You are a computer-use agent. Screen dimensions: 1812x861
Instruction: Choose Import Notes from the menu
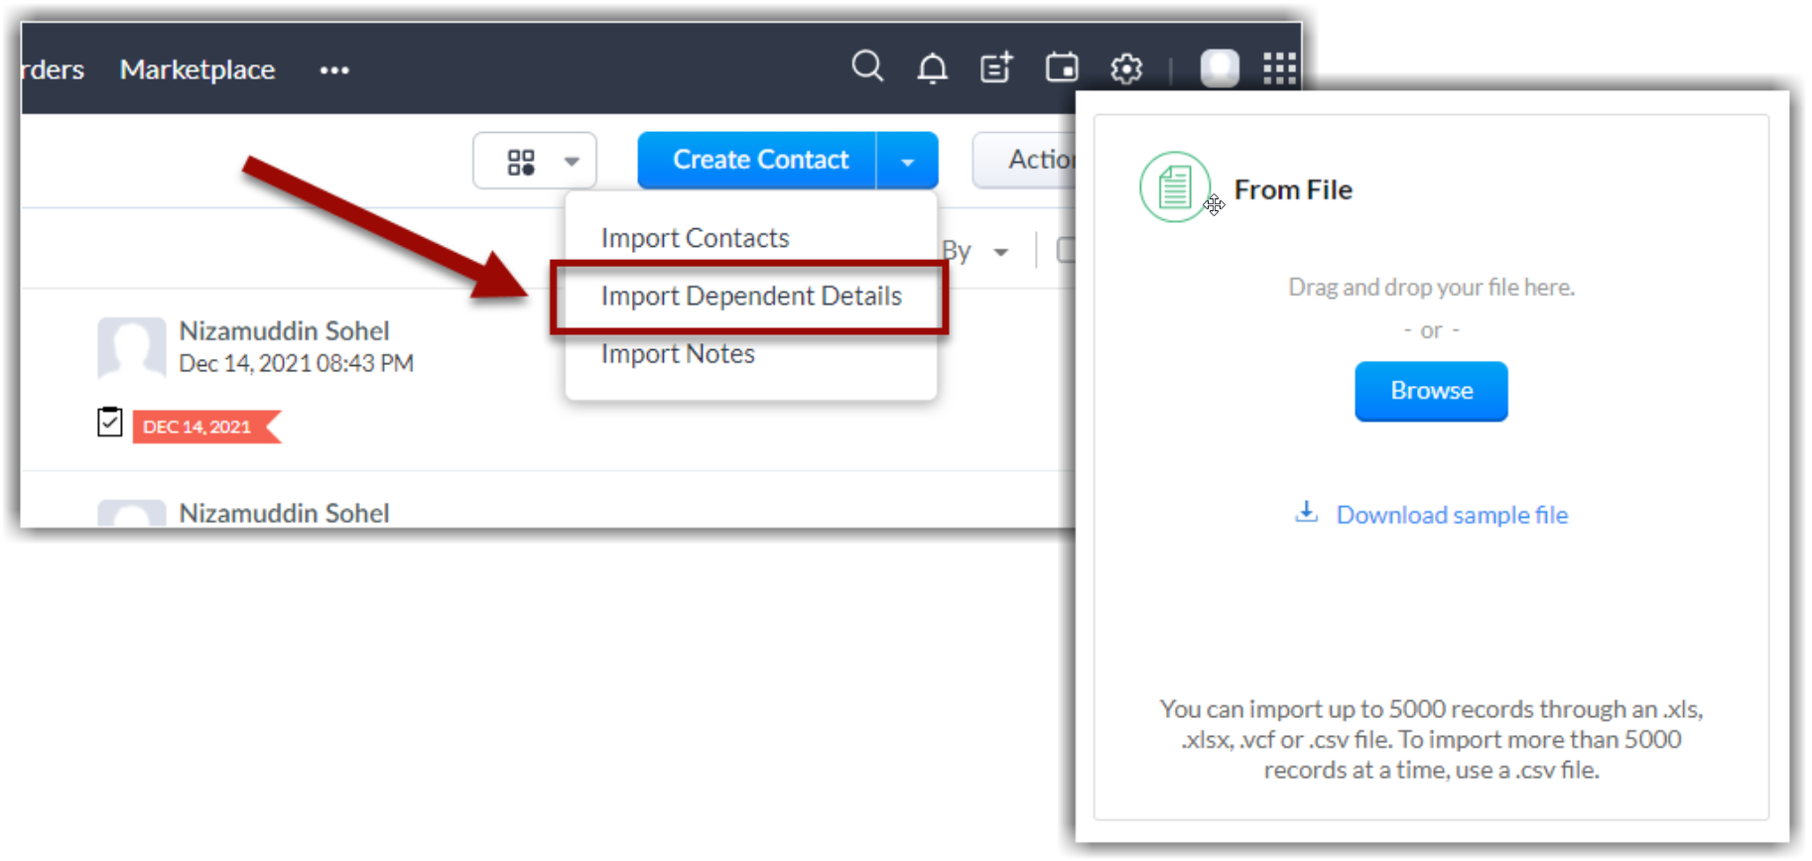[x=678, y=354]
